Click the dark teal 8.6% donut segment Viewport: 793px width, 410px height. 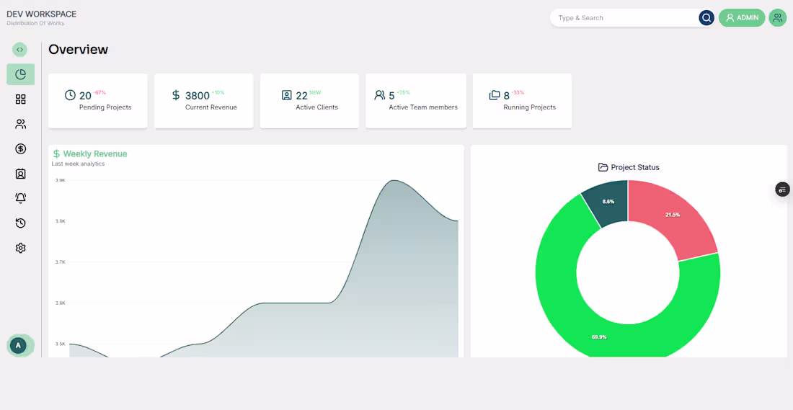(x=608, y=202)
